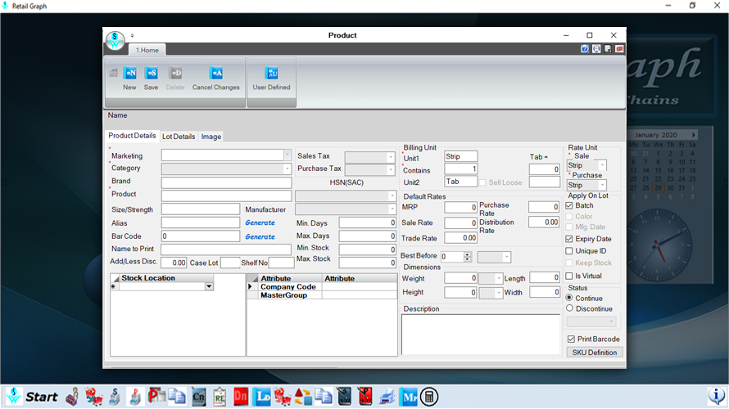This screenshot has height=409, width=729.
Task: Click the Brand input field
Action: coord(226,182)
